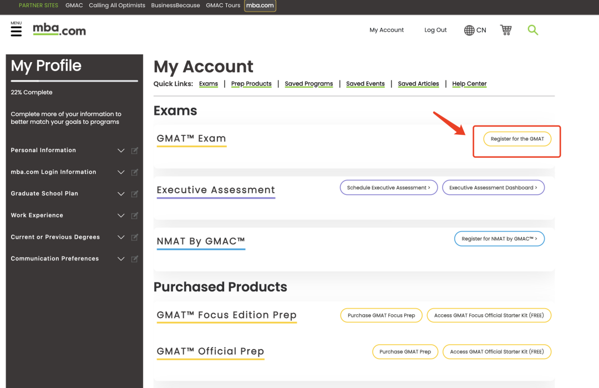Go to Help Center quick link
This screenshot has width=599, height=388.
469,84
